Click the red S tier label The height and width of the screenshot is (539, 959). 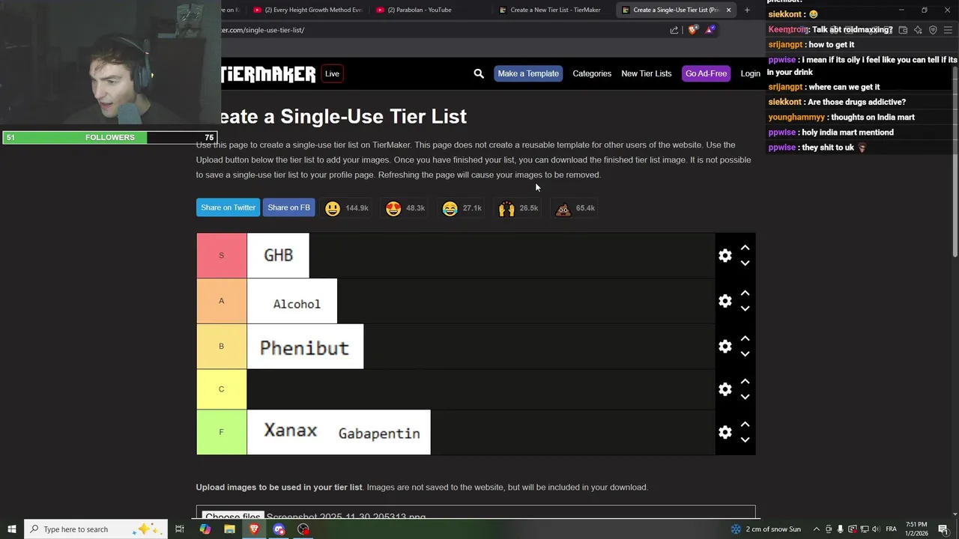[221, 255]
